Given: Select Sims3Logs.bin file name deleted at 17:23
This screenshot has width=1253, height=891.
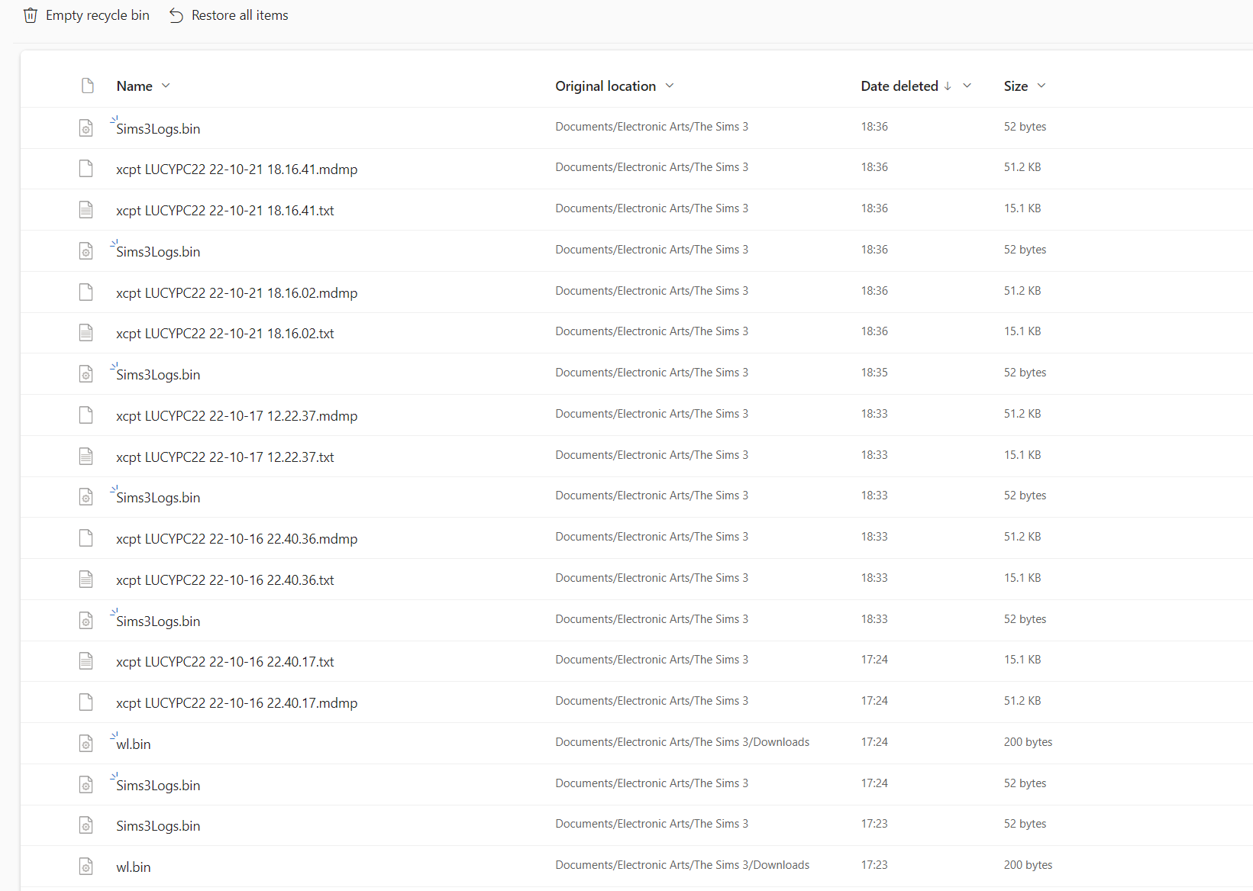Looking at the screenshot, I should (158, 826).
